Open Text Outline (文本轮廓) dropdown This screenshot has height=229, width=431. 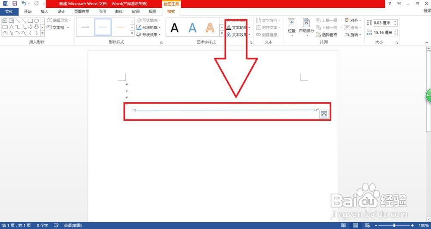[x=238, y=27]
